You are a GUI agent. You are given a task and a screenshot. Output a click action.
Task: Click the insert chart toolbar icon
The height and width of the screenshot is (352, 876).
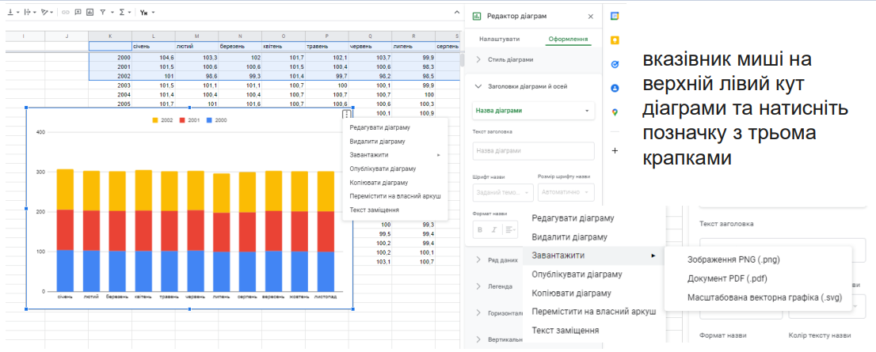[89, 13]
